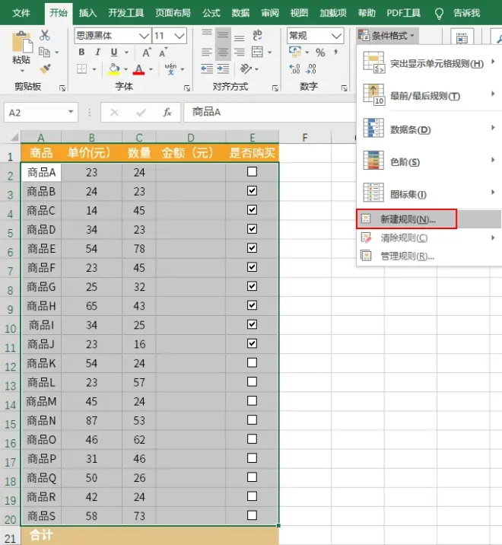502x545 pixels.
Task: Switch to the 公式 ribbon tab
Action: pos(211,13)
